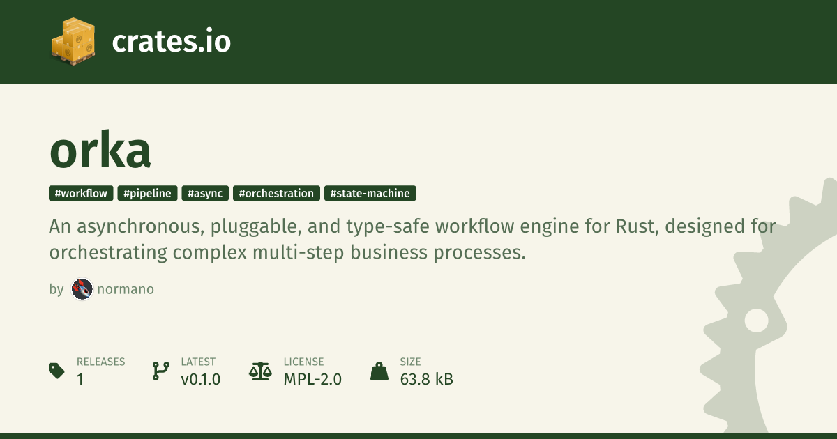The image size is (837, 439).
Task: Click the releases tag icon
Action: pos(56,371)
